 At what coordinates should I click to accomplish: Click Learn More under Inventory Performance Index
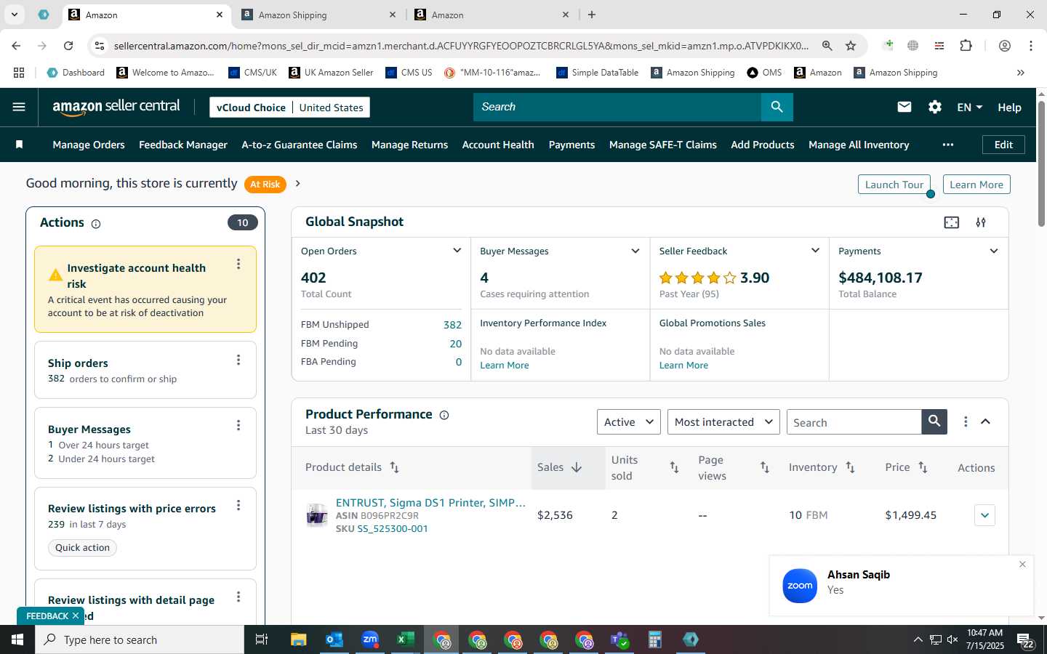(x=505, y=365)
